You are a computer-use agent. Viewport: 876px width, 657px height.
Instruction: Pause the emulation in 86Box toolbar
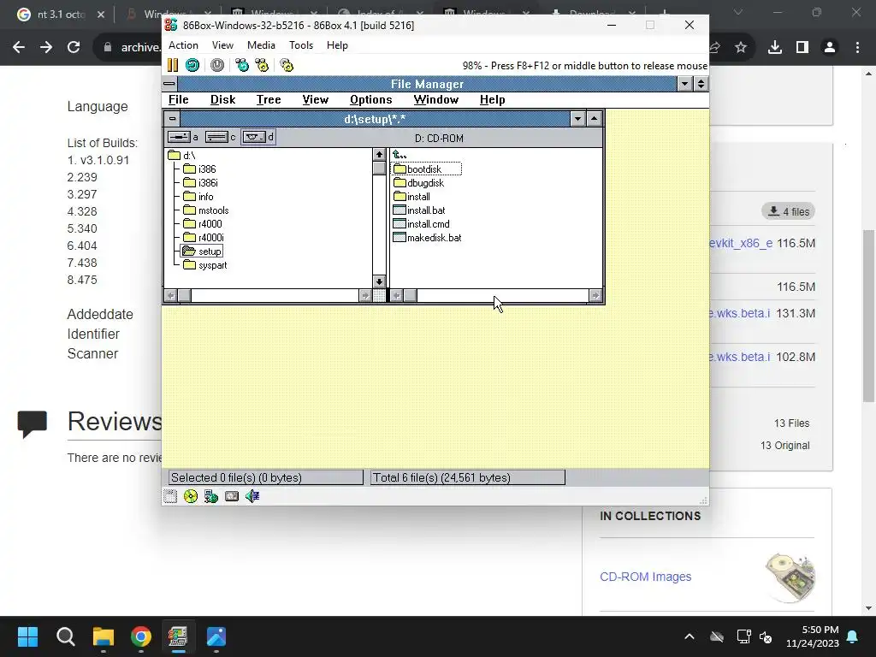173,65
